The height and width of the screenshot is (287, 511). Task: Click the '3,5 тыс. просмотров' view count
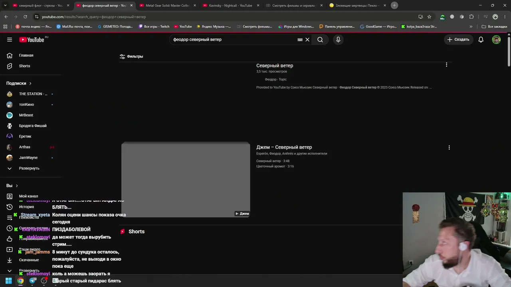pyautogui.click(x=271, y=72)
